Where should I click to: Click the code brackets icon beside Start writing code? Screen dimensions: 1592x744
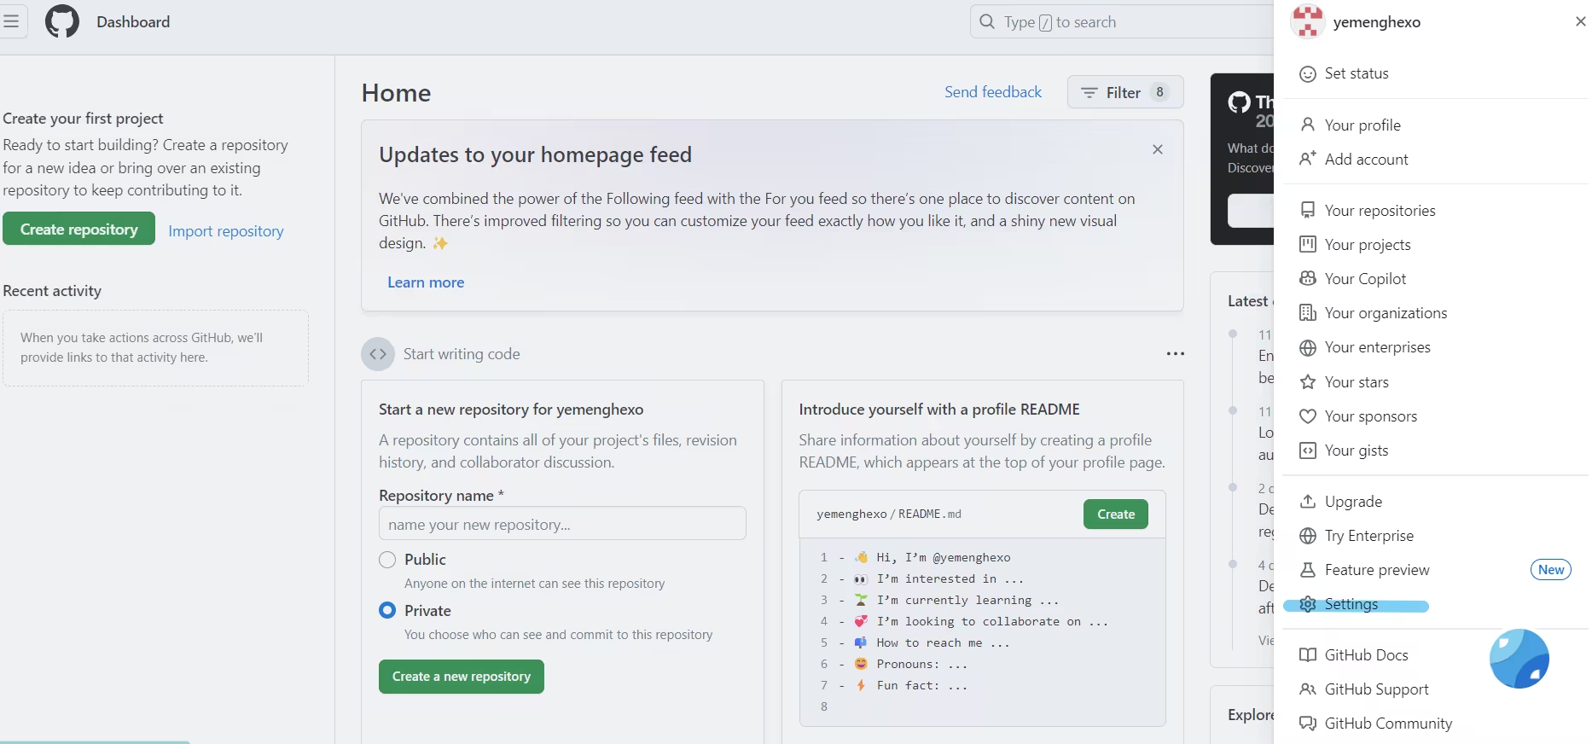click(378, 354)
